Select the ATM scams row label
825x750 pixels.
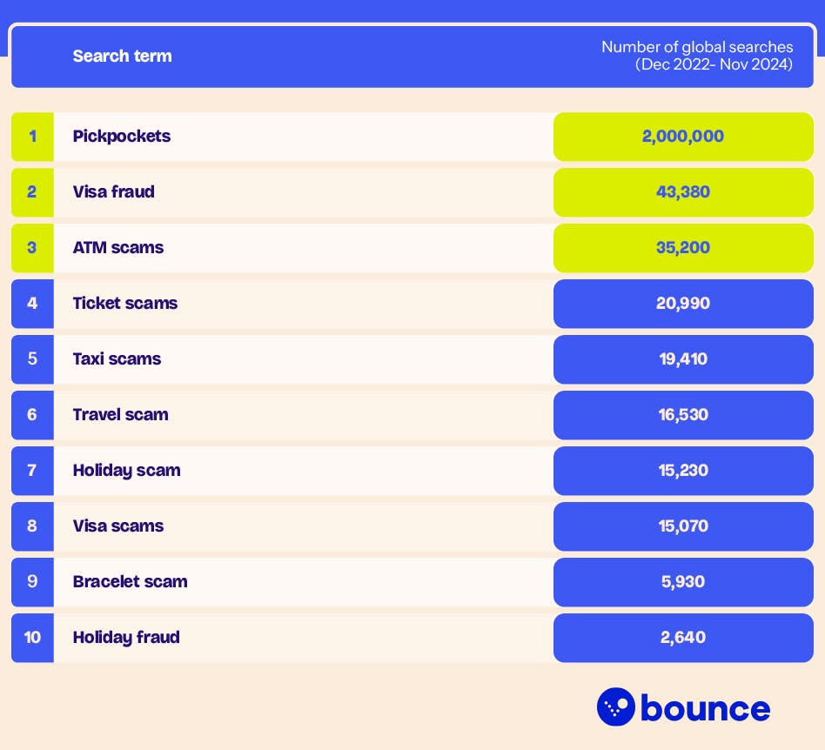tap(118, 247)
